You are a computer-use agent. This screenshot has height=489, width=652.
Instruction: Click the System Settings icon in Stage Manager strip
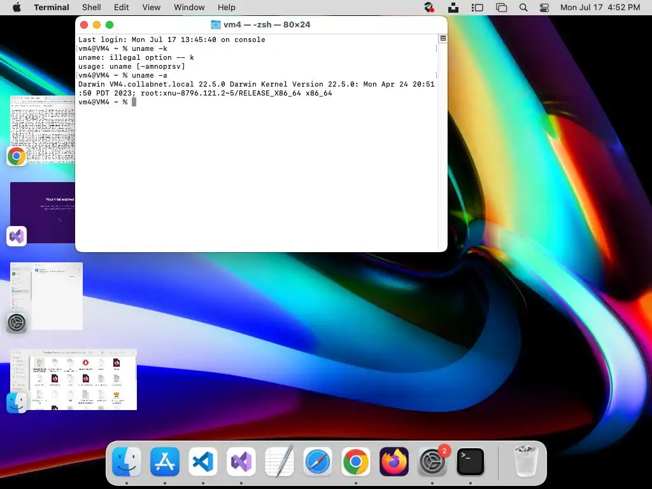tap(17, 323)
